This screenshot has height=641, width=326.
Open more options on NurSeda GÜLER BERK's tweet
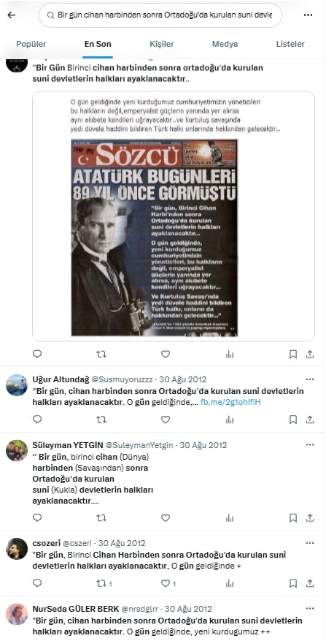(310, 609)
